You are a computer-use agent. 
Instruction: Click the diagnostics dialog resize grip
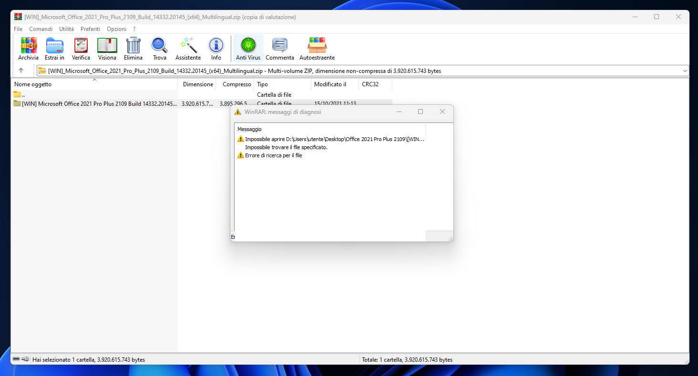coord(450,238)
